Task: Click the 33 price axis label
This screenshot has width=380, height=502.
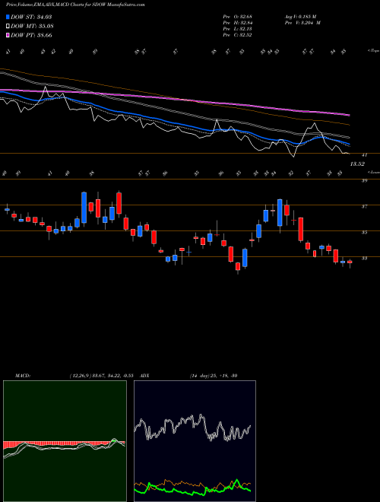Action: [x=364, y=259]
